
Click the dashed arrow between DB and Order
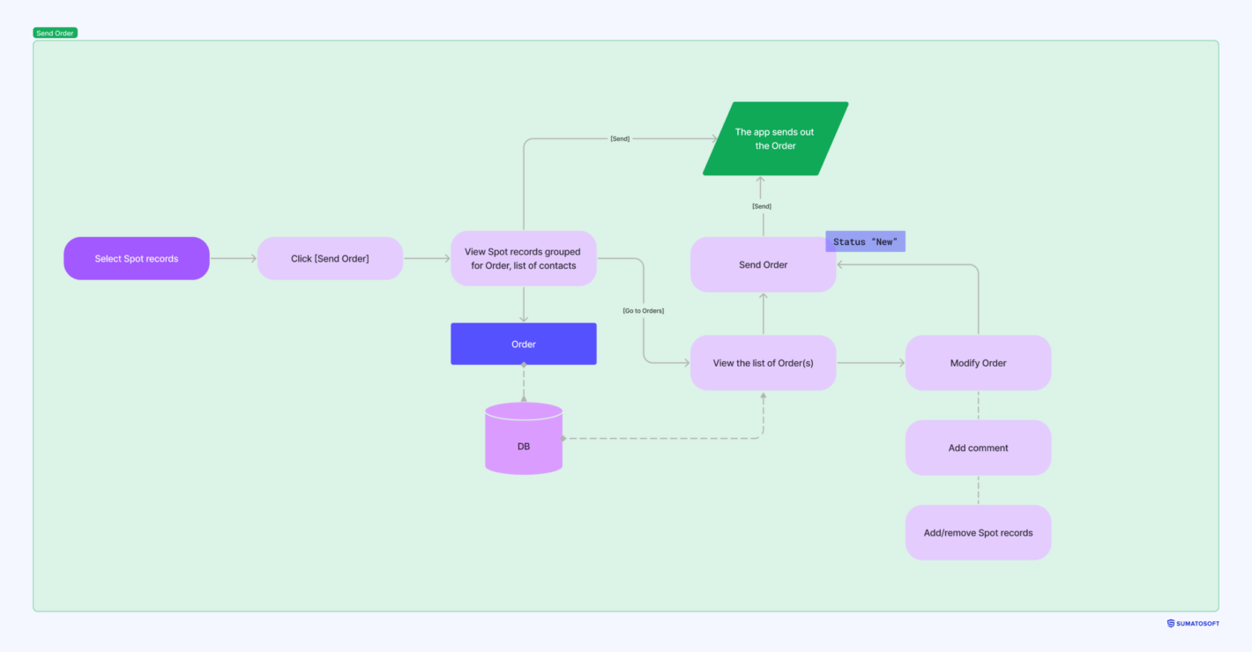pyautogui.click(x=523, y=385)
